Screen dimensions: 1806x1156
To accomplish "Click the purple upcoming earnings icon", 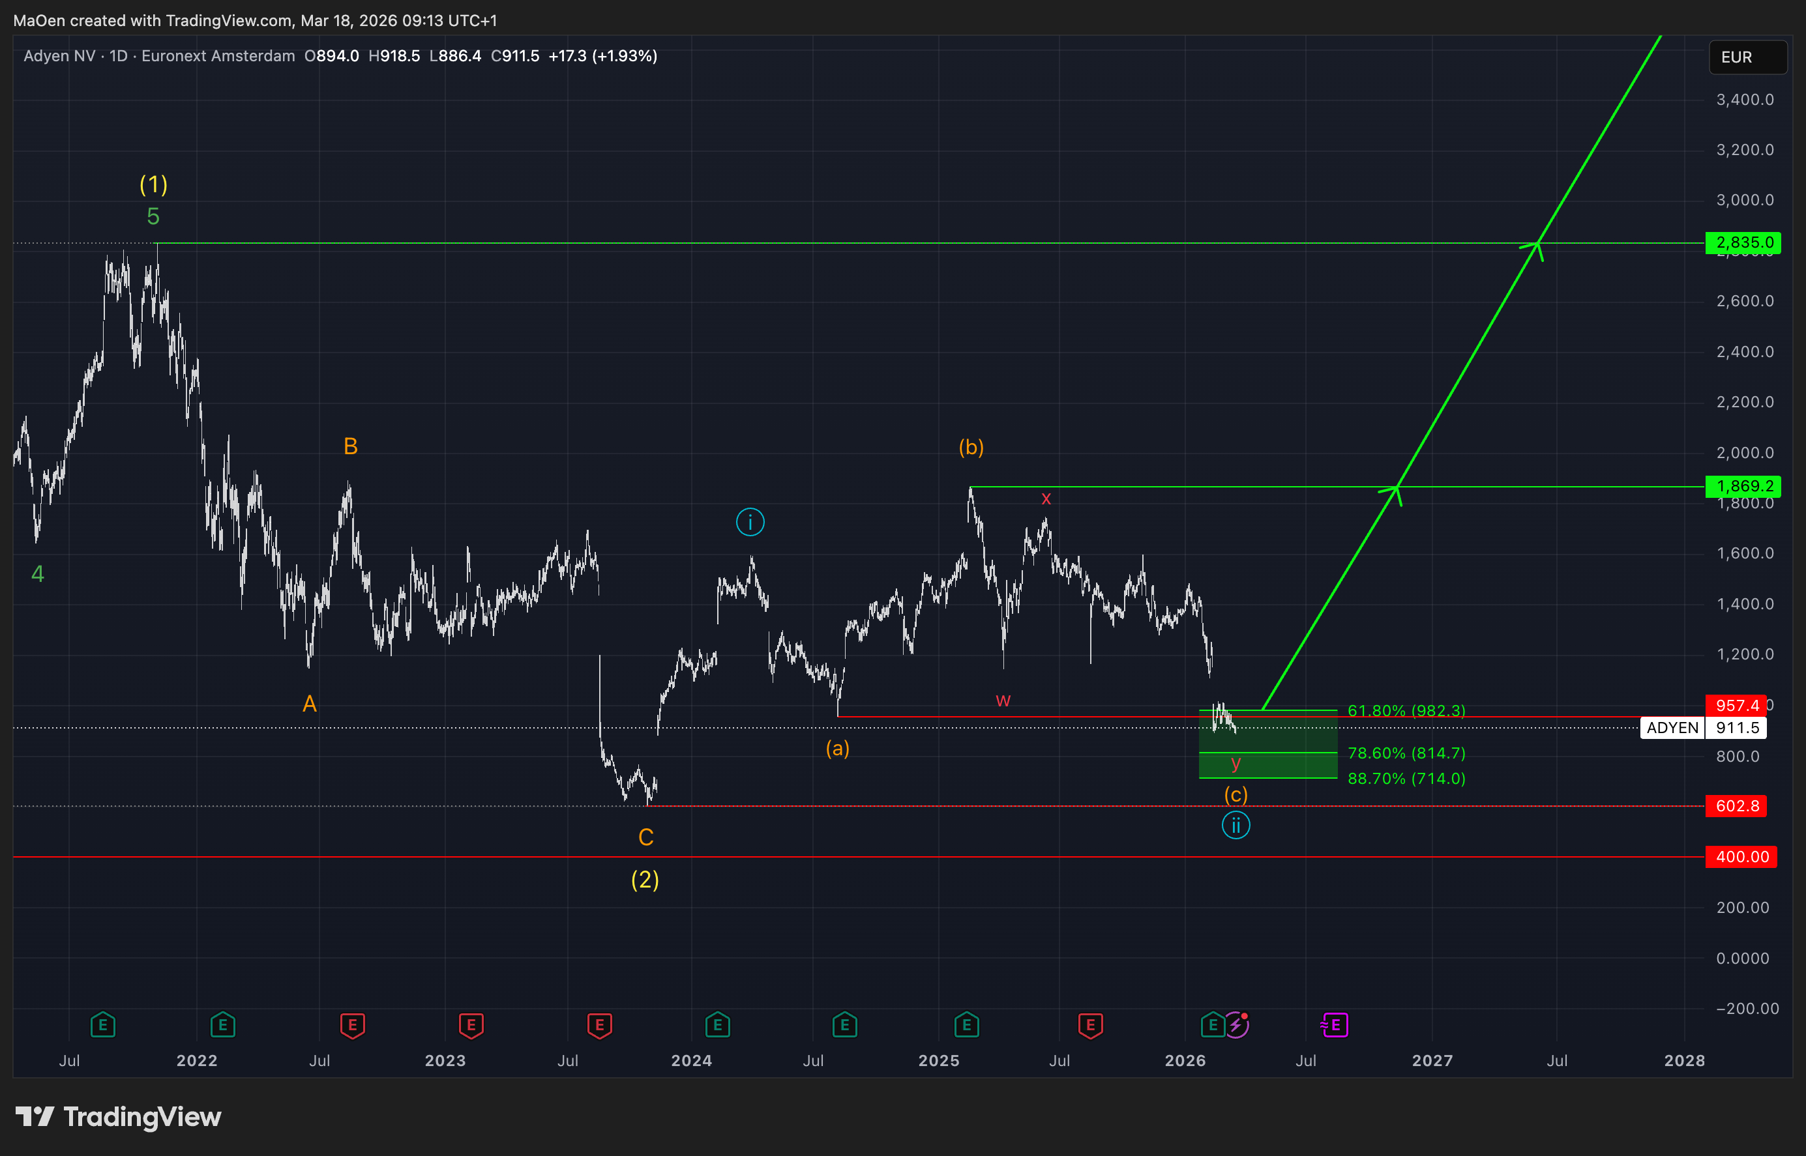I will (1335, 1024).
